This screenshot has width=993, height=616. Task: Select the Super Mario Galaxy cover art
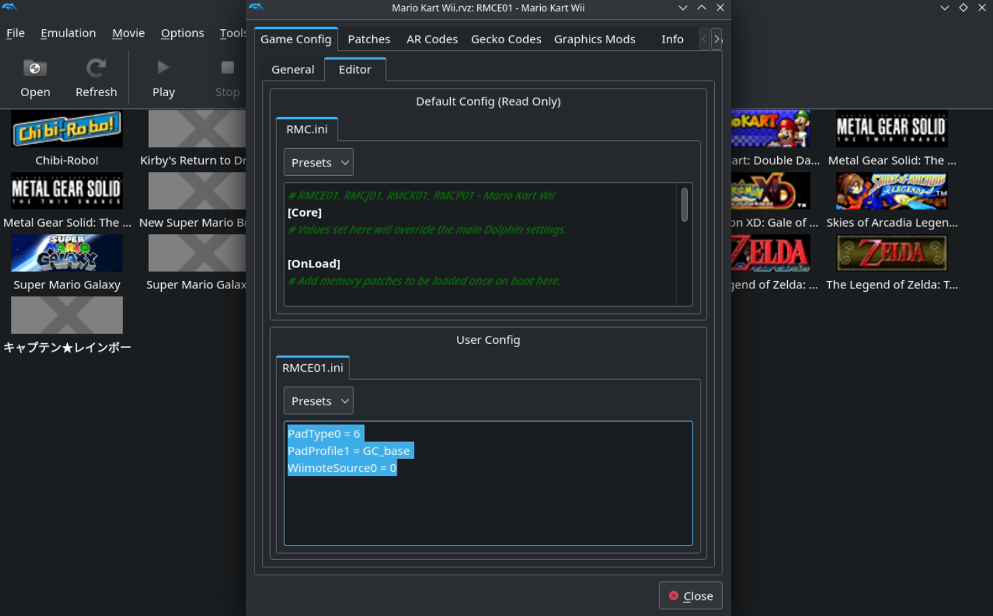pyautogui.click(x=67, y=253)
